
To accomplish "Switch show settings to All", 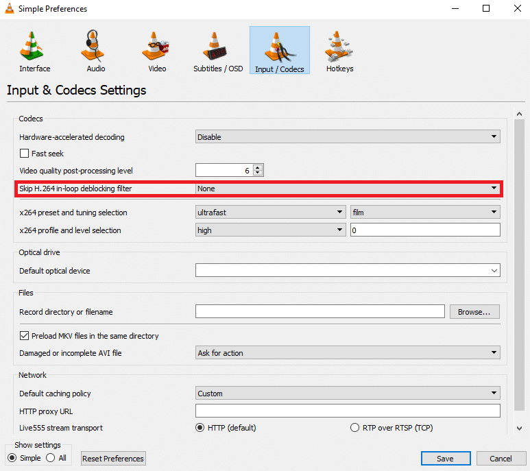I will tap(51, 458).
